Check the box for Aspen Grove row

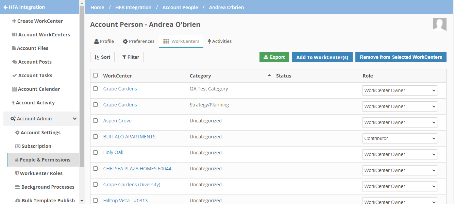click(95, 121)
